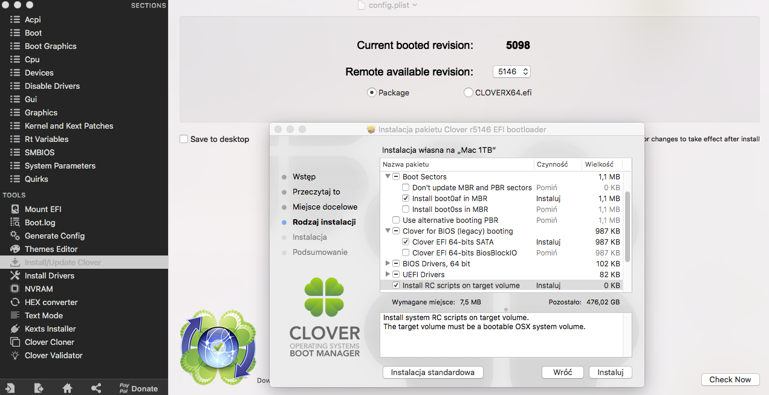The height and width of the screenshot is (395, 769).
Task: Click the Boot section list icon
Action: click(x=15, y=33)
